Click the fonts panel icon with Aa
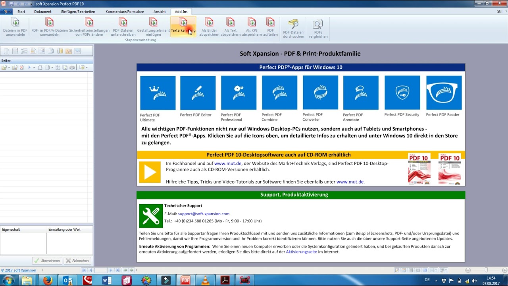The height and width of the screenshot is (286, 508). click(69, 51)
